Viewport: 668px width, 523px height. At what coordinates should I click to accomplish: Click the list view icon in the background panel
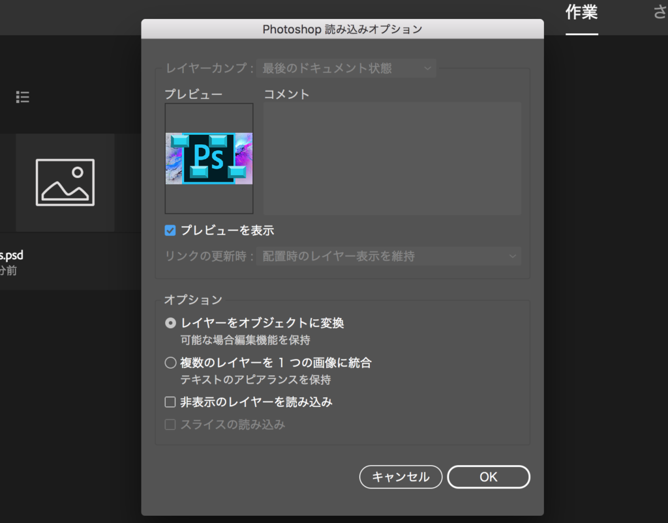[23, 98]
